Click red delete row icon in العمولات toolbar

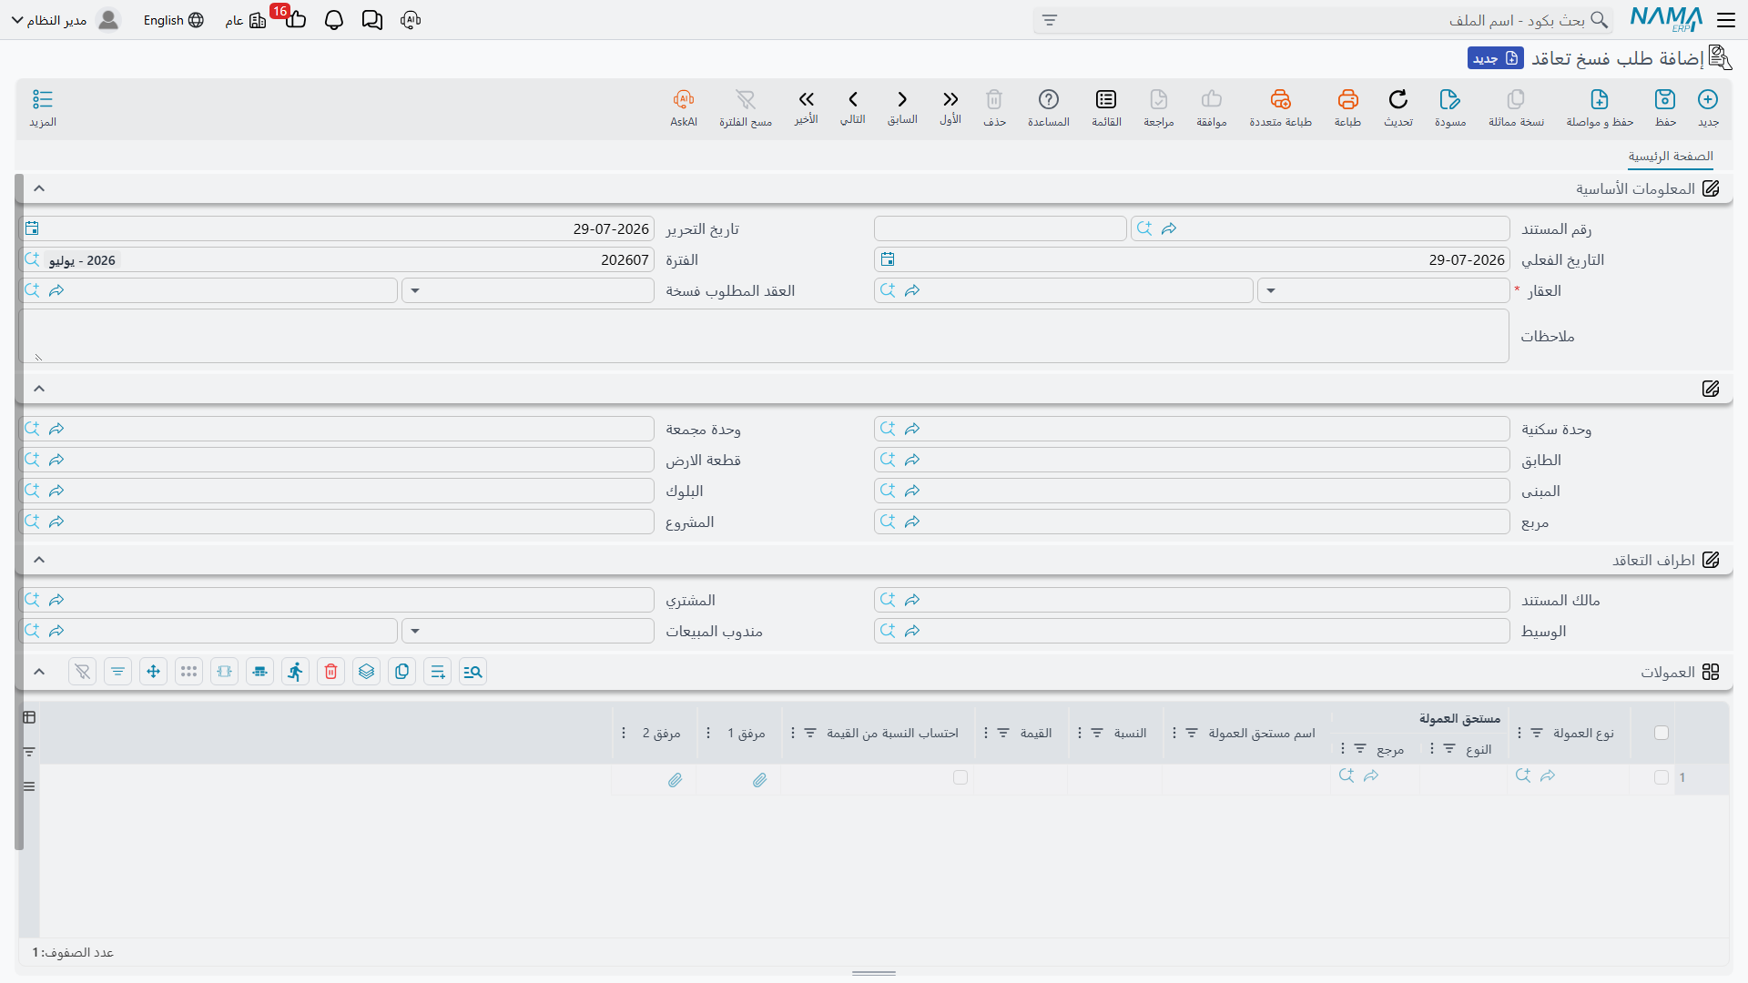click(x=331, y=672)
